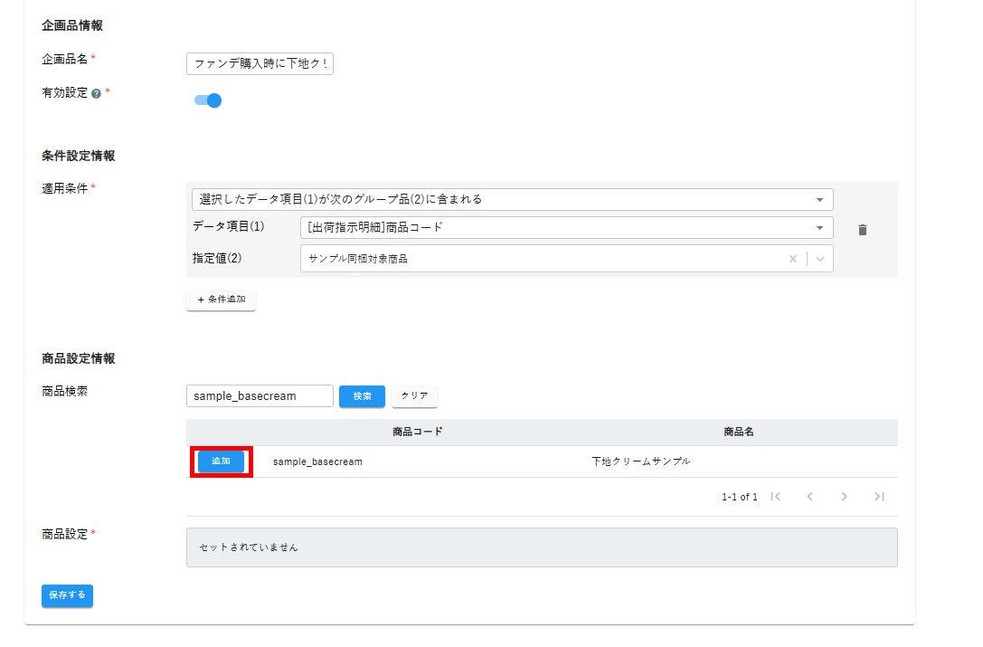Screen dimensions: 983x647
Task: Delete the condition with the trash icon
Action: pyautogui.click(x=862, y=230)
